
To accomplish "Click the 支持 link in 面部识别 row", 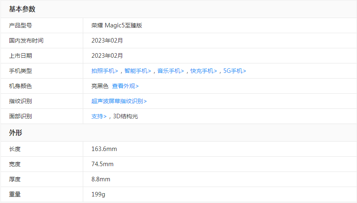I will 99,116.
